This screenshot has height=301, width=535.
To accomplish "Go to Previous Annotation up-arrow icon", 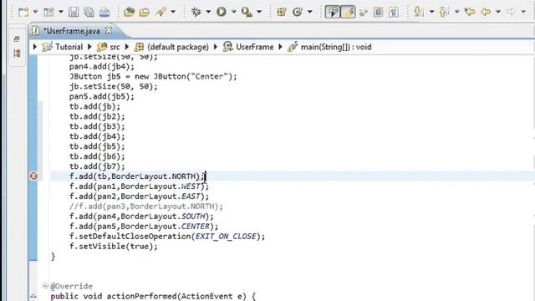I will [443, 13].
